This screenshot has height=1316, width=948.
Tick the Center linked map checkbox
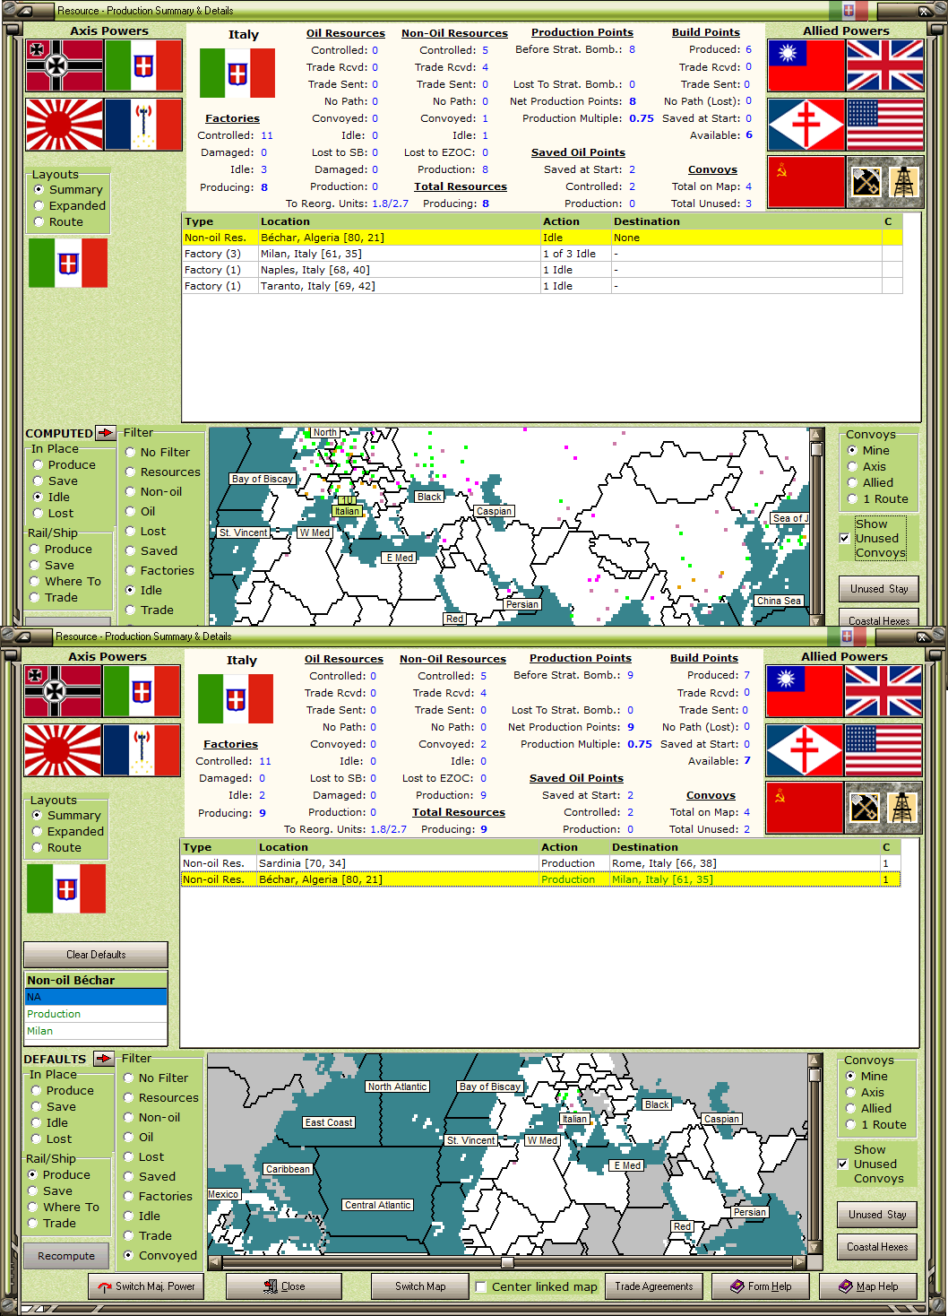tap(481, 1287)
